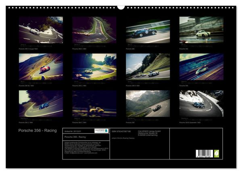Click the 'Artikel-Nr. 2013331' text
The height and width of the screenshot is (174, 242).
(73, 131)
